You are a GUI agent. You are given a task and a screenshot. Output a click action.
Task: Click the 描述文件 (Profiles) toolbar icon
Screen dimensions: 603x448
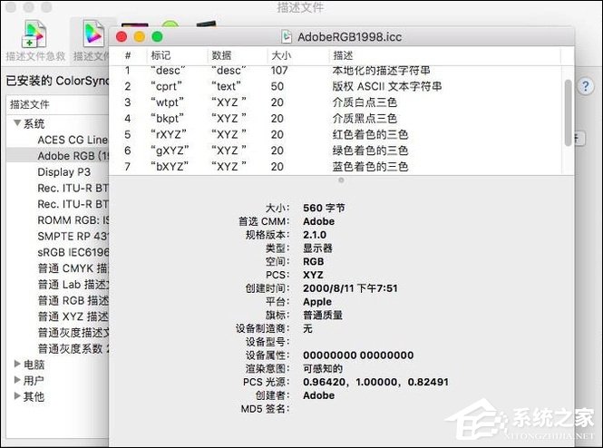(x=92, y=36)
